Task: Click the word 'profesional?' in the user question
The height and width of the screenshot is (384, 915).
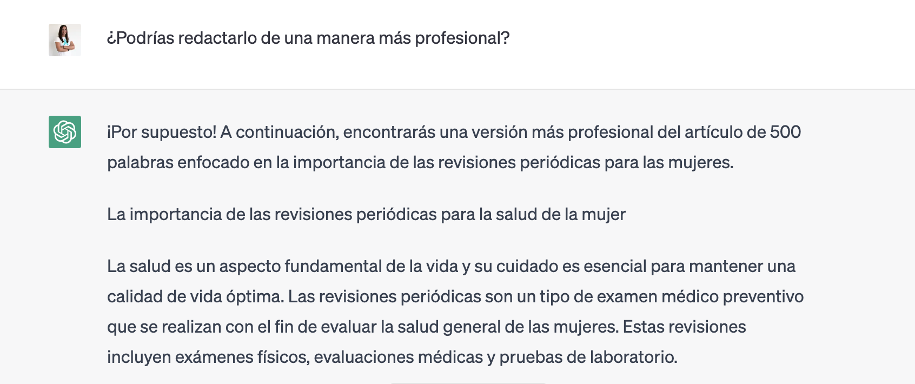Action: point(462,38)
